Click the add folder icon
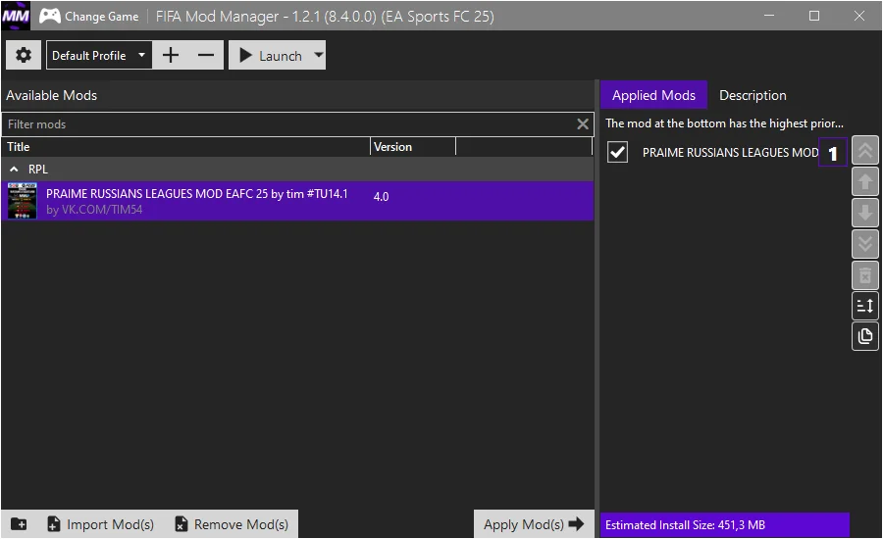 [19, 523]
